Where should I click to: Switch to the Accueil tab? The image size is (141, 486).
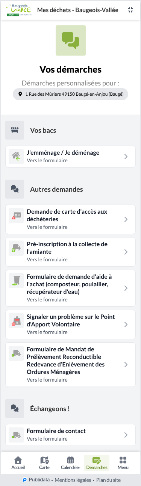[x=18, y=463]
